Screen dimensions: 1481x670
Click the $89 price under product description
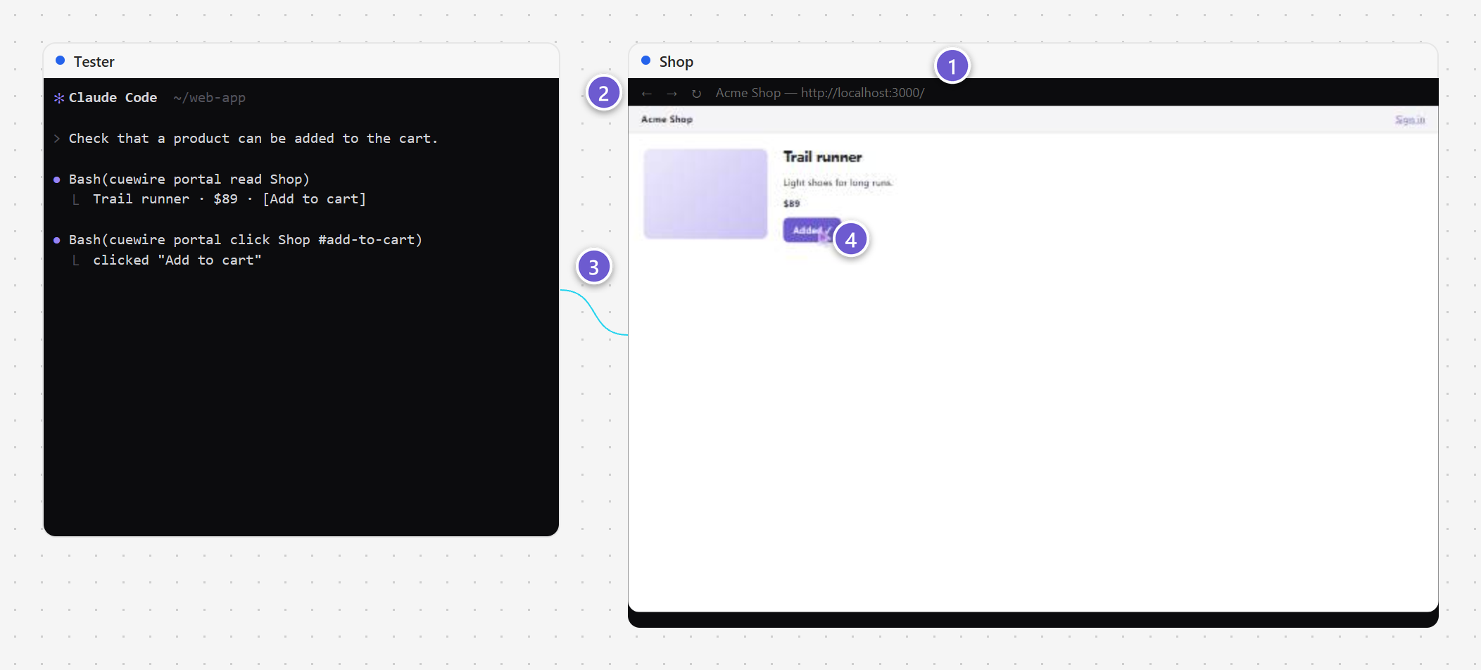click(792, 203)
